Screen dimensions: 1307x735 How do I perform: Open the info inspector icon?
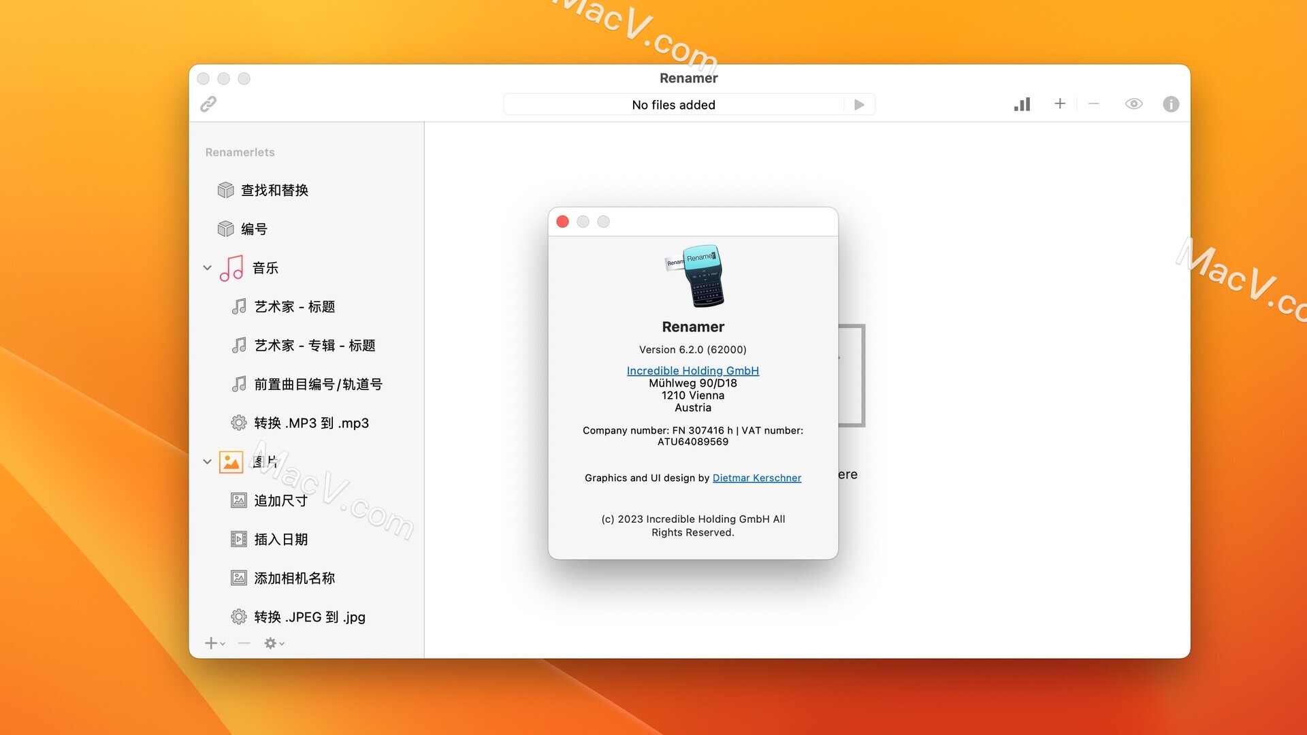click(1171, 104)
